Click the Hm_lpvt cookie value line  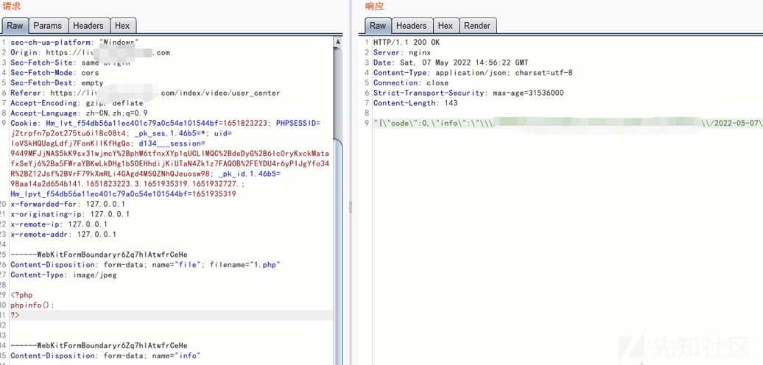[x=123, y=194]
